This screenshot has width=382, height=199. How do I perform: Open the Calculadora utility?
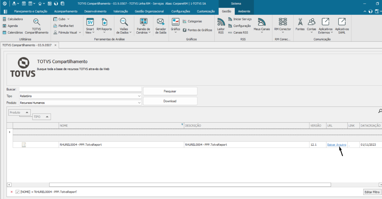point(13,19)
